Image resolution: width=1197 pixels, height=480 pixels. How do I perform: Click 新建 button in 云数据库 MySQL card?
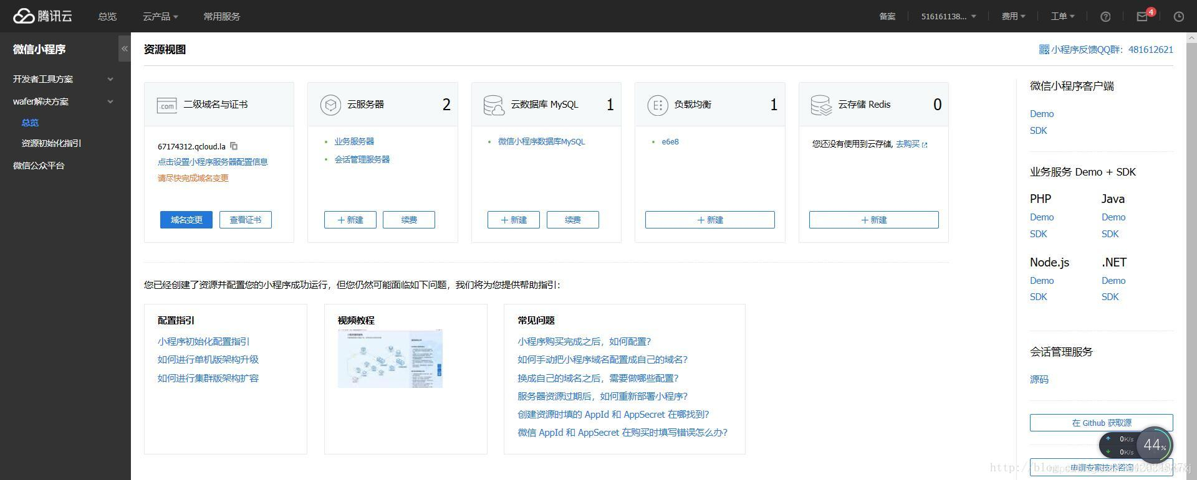[514, 220]
